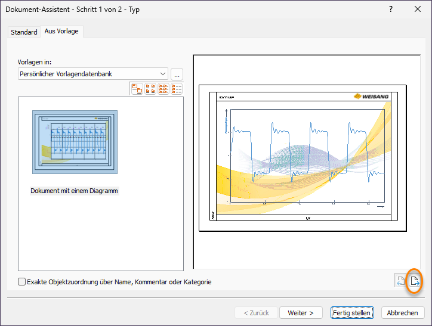432x326 pixels.
Task: Show next page in template preview
Action: point(415,281)
